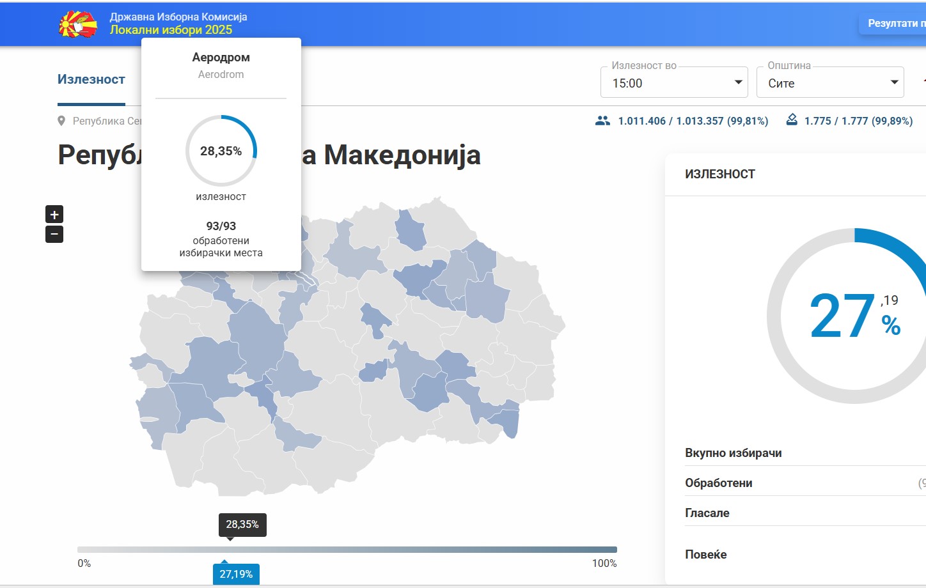
Task: Click the voters people icon beside 1.011.406
Action: click(x=602, y=121)
